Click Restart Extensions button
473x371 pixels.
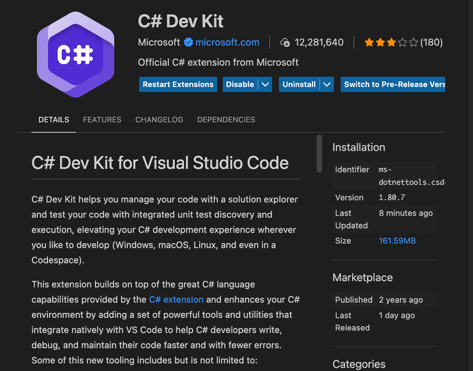tap(178, 84)
